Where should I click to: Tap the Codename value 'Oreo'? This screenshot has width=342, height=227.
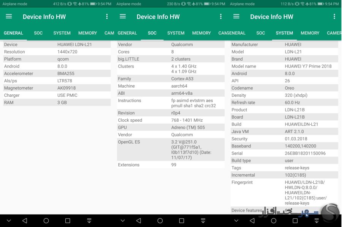[290, 88]
